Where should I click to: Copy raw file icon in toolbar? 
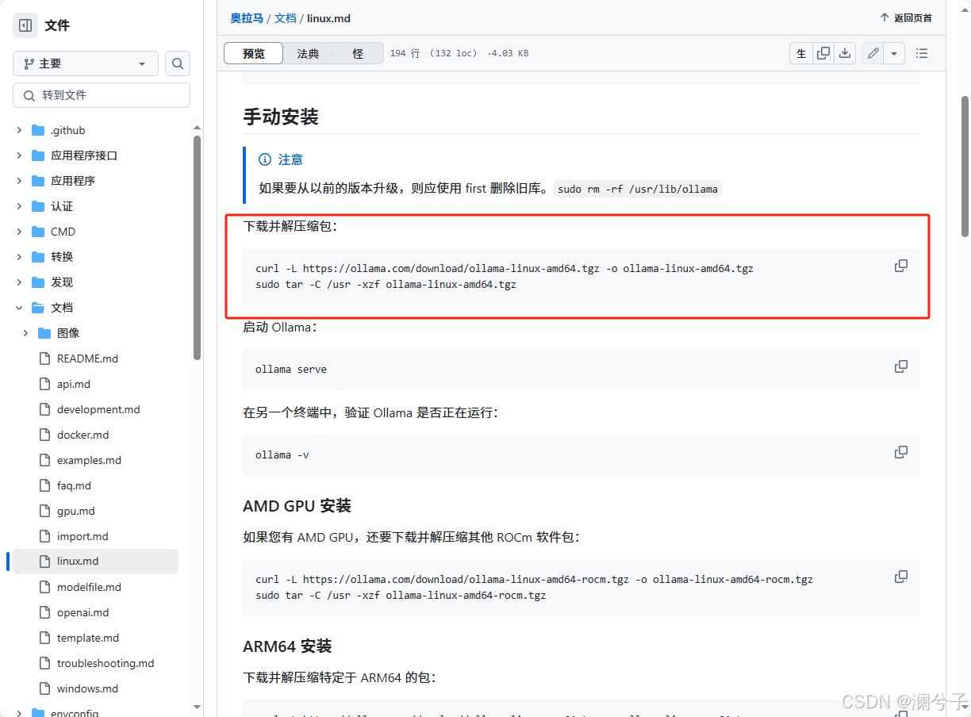(823, 53)
